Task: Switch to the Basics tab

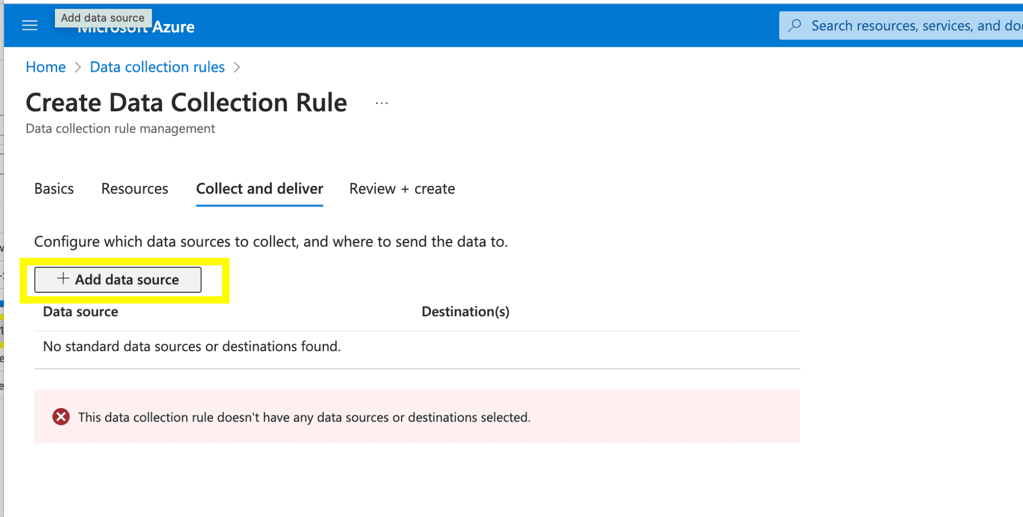Action: (54, 189)
